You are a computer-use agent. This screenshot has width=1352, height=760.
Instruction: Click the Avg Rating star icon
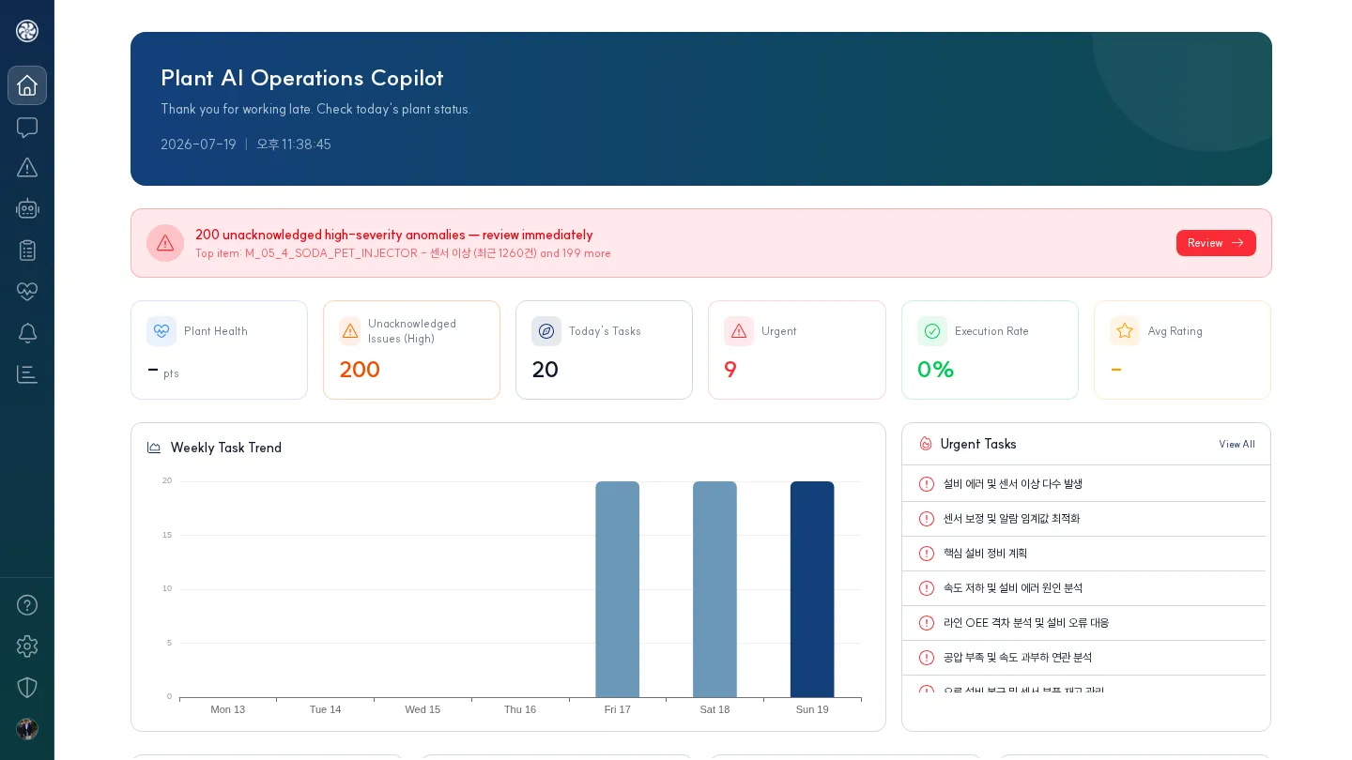point(1125,331)
